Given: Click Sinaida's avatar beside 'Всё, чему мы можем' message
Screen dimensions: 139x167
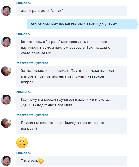Looking at the screenshot, I should pyautogui.click(x=6, y=100).
